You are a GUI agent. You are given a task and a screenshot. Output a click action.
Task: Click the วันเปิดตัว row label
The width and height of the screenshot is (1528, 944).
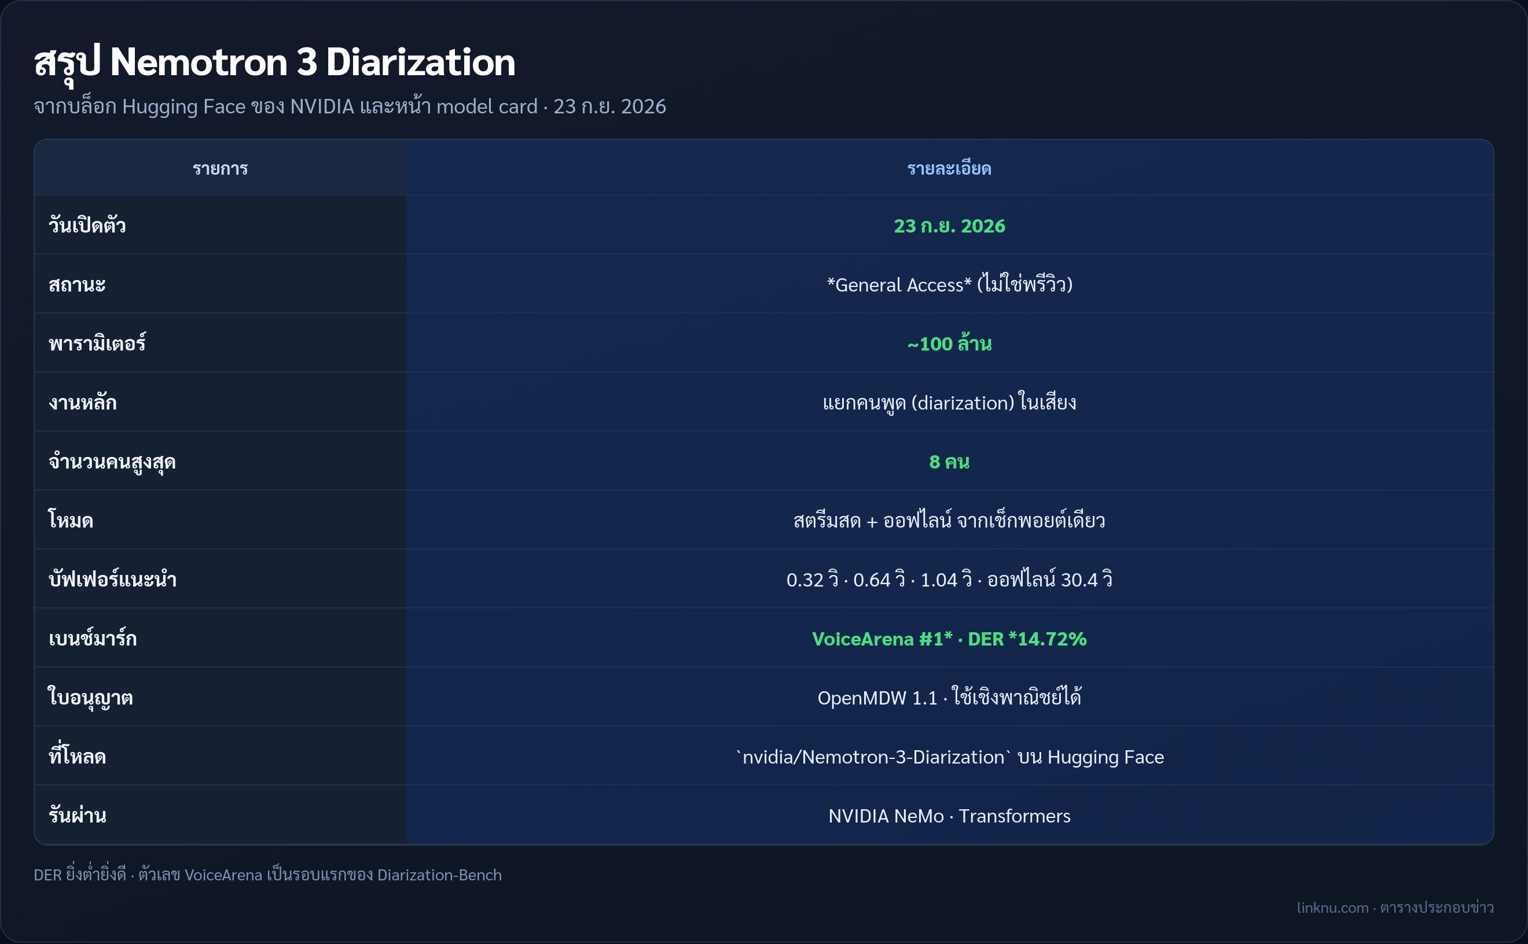click(87, 225)
